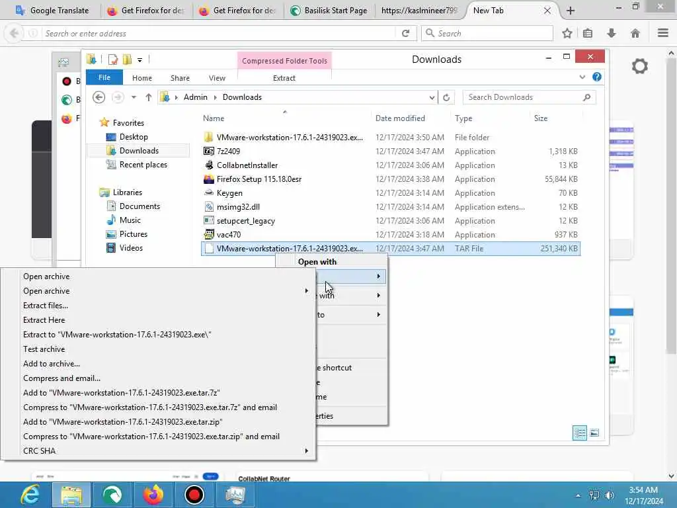
Task: Switch to Basilisk Start Page tab
Action: tap(329, 11)
